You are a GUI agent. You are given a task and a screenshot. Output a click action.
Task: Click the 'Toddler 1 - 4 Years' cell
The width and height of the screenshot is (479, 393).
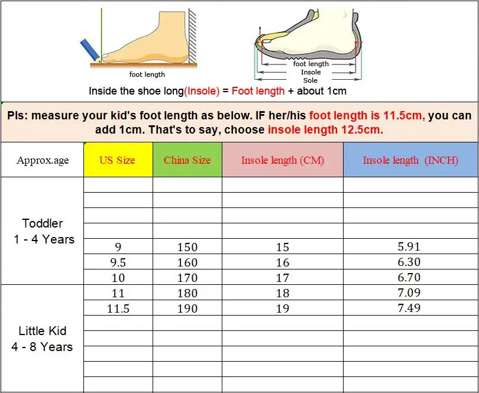tap(42, 231)
